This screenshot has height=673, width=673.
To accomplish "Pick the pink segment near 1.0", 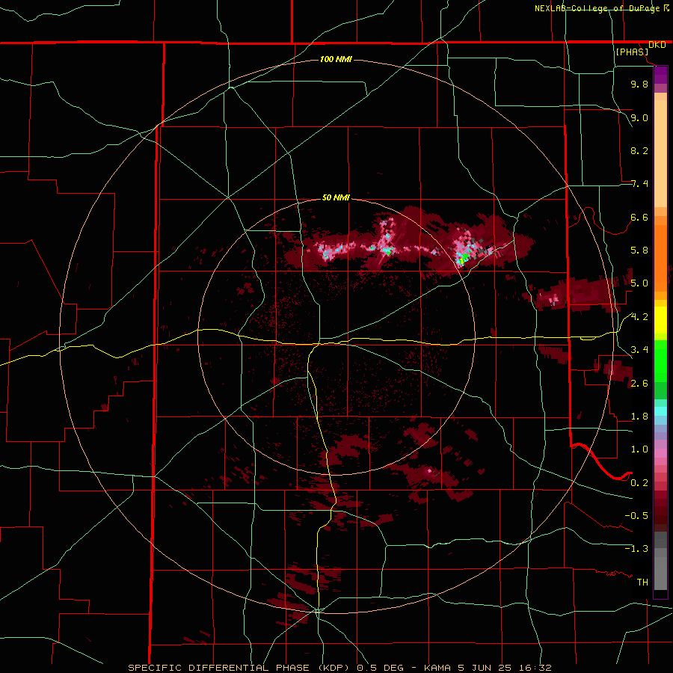I will (660, 453).
